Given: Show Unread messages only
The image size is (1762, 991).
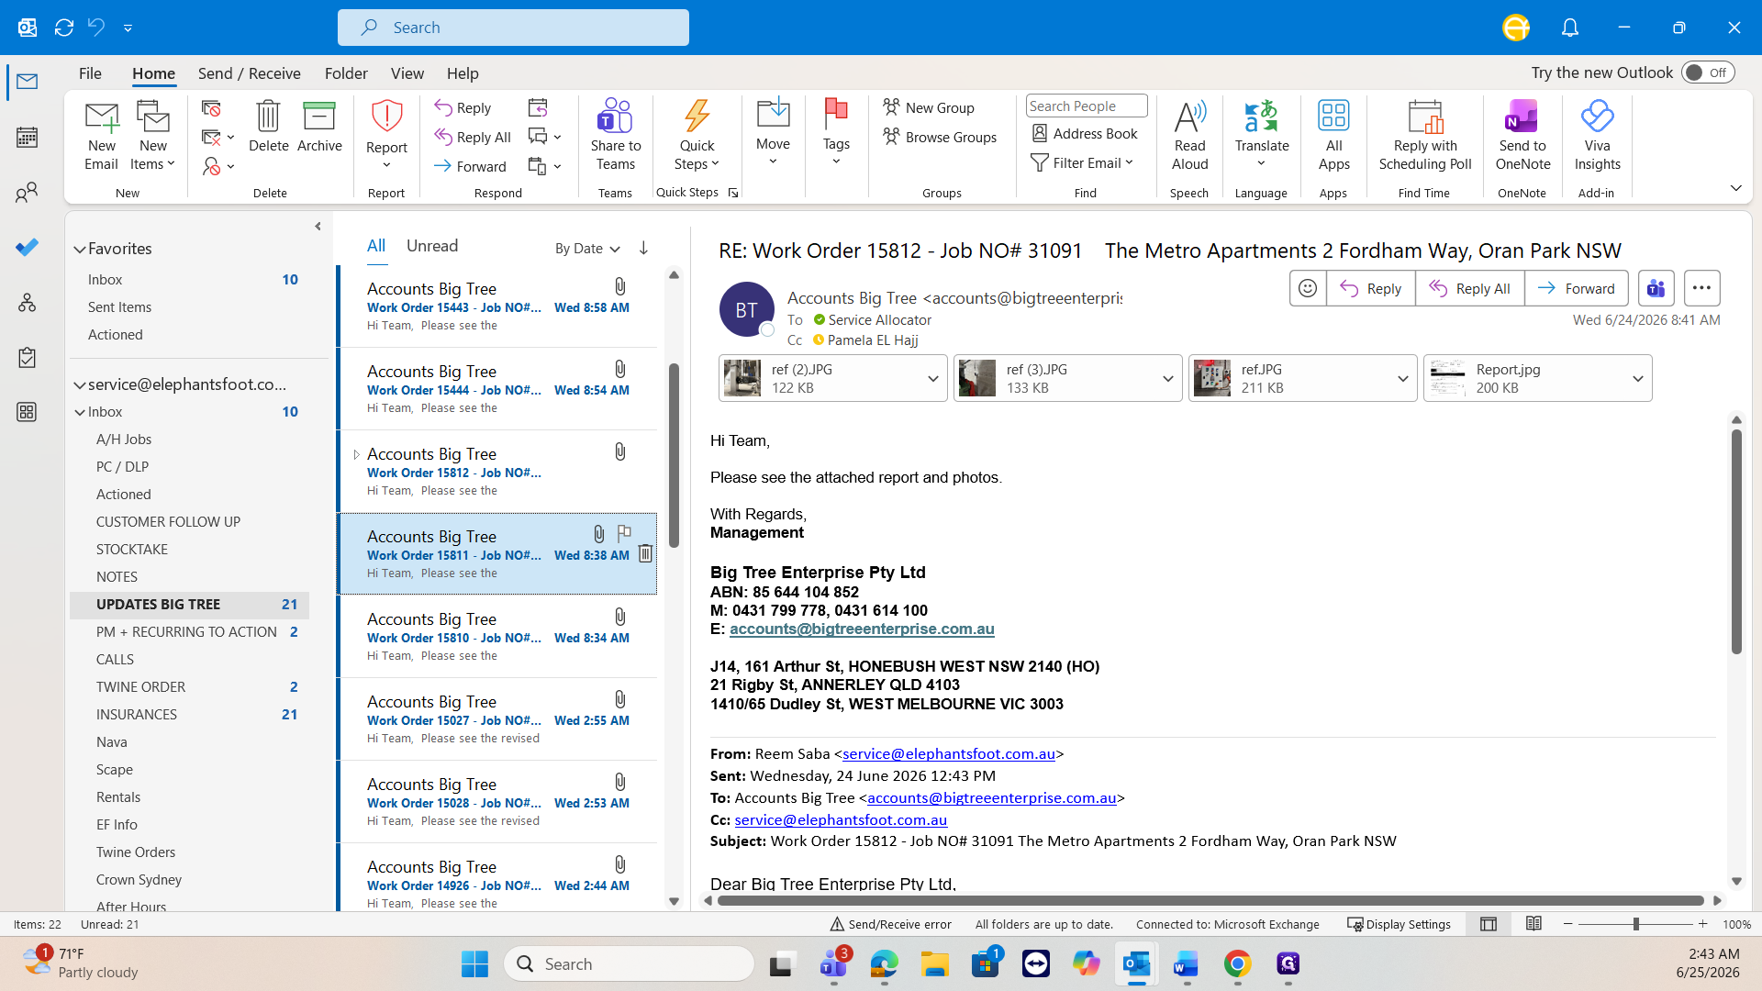Looking at the screenshot, I should tap(431, 246).
